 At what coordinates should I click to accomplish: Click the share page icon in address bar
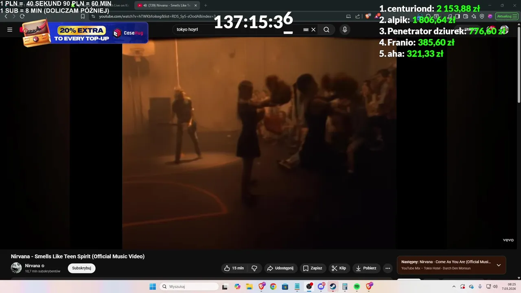(358, 16)
